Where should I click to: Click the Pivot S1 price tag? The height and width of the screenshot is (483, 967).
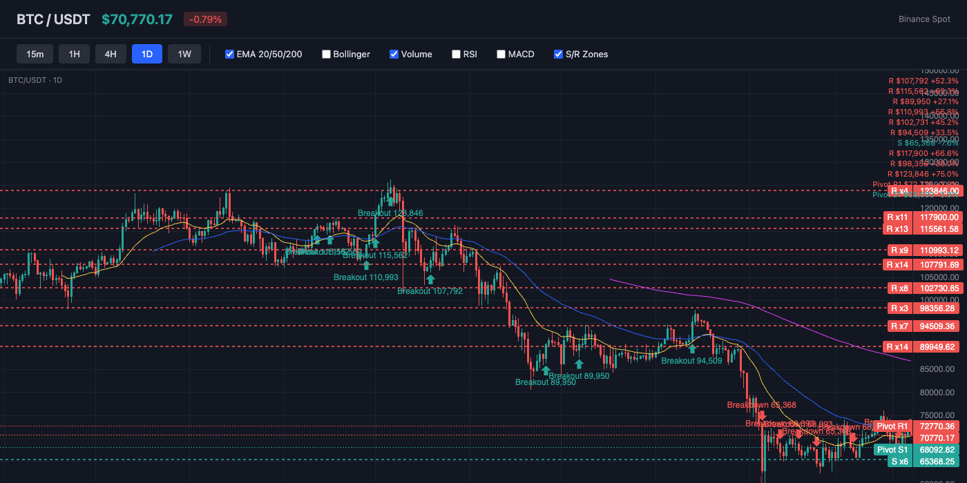click(893, 449)
